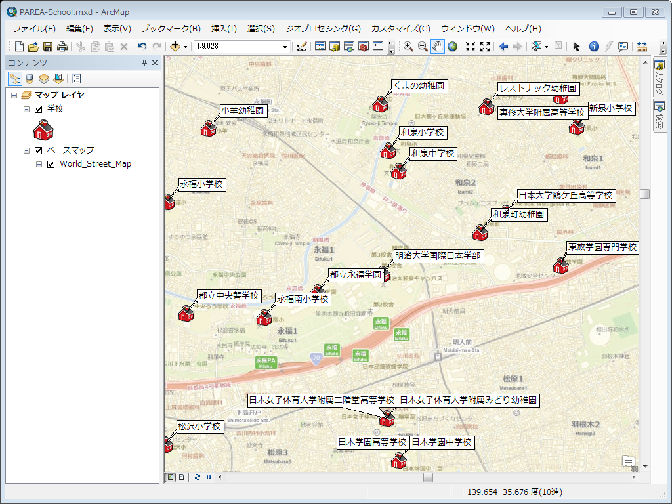Click Fixed Zoom Out arrows
Image resolution: width=672 pixels, height=504 pixels.
point(485,47)
